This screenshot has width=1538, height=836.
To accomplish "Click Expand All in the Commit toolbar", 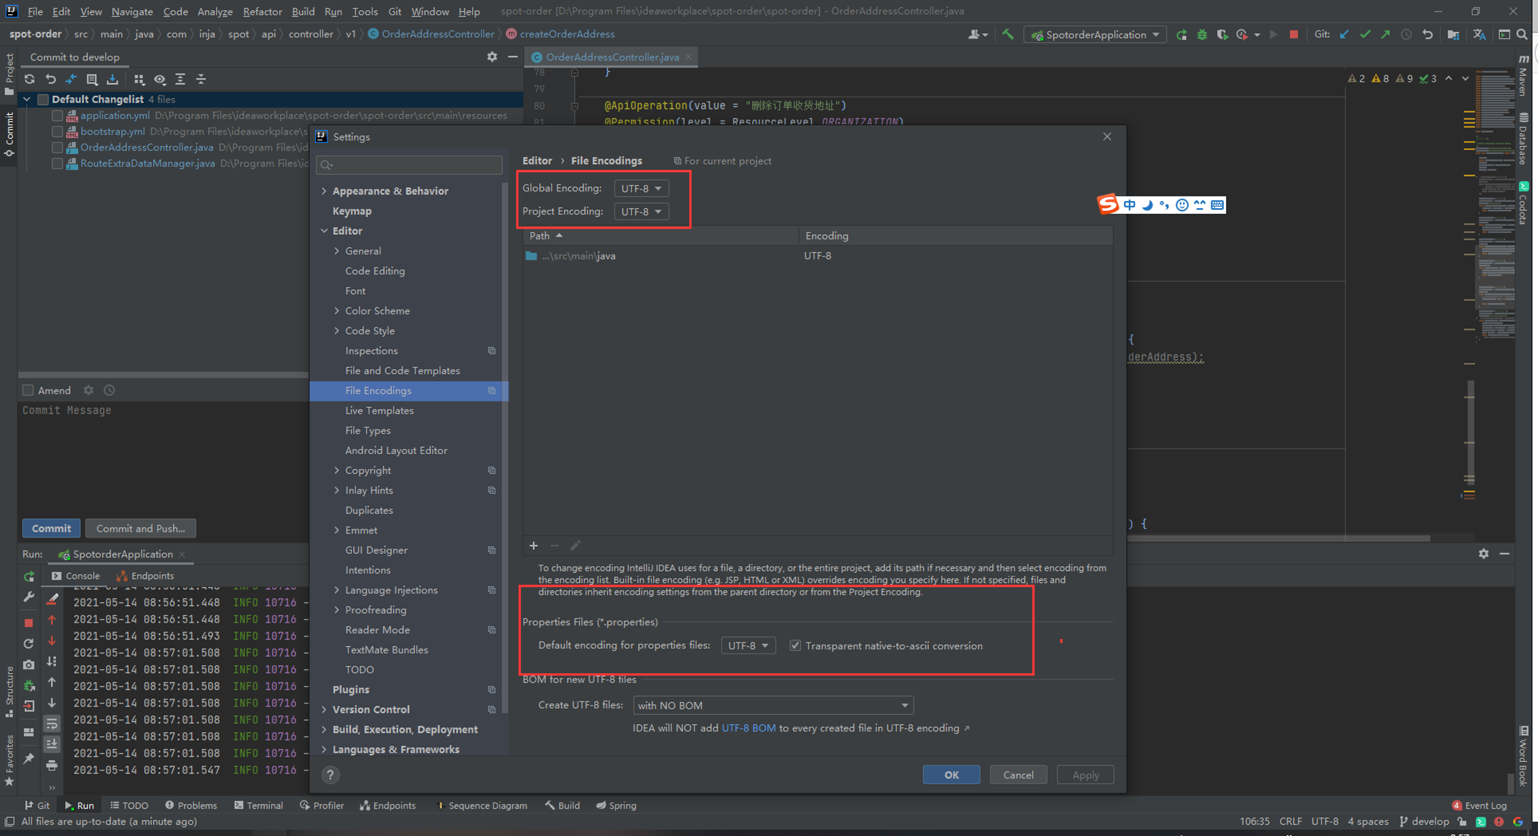I will coord(181,79).
